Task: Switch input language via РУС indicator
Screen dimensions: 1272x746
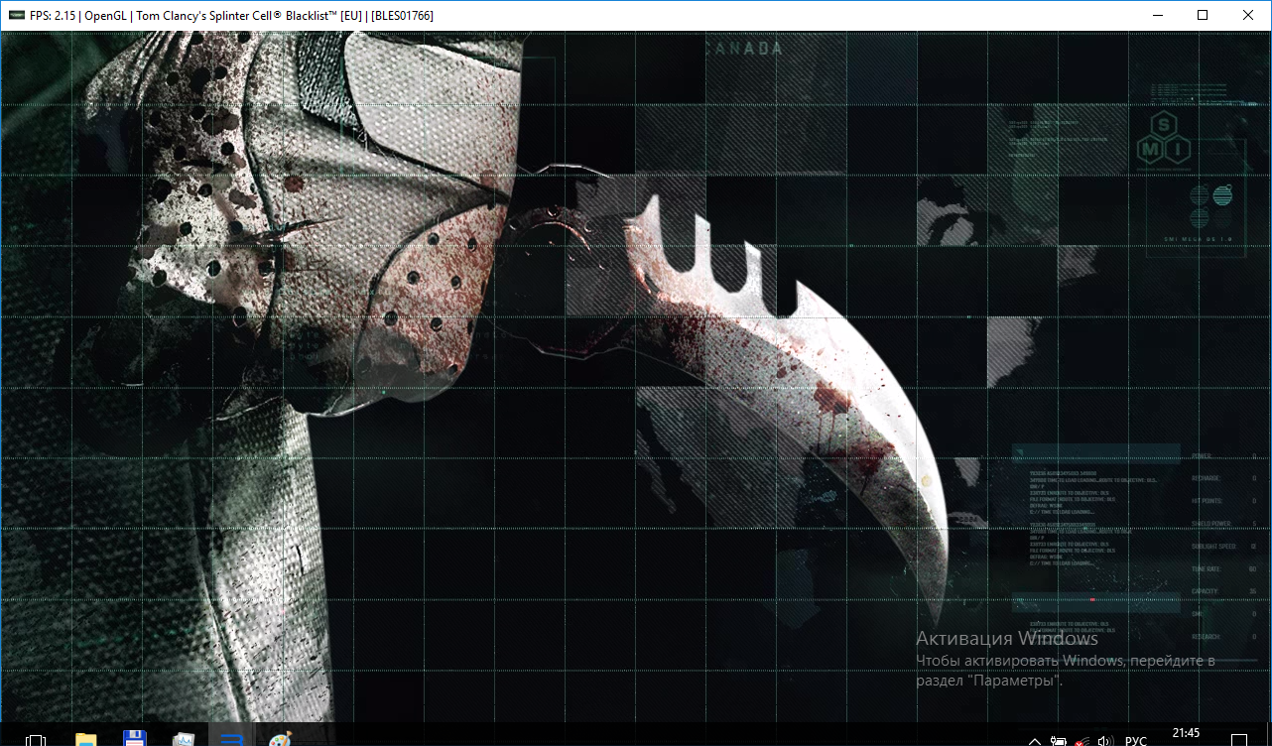Action: [x=1136, y=740]
